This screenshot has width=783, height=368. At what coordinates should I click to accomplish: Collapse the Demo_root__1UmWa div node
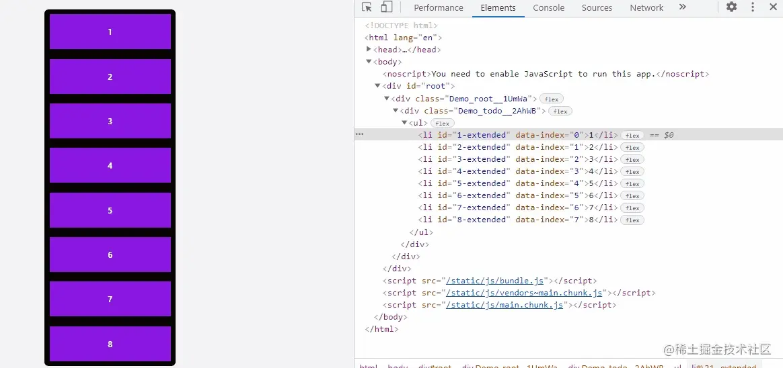[387, 98]
